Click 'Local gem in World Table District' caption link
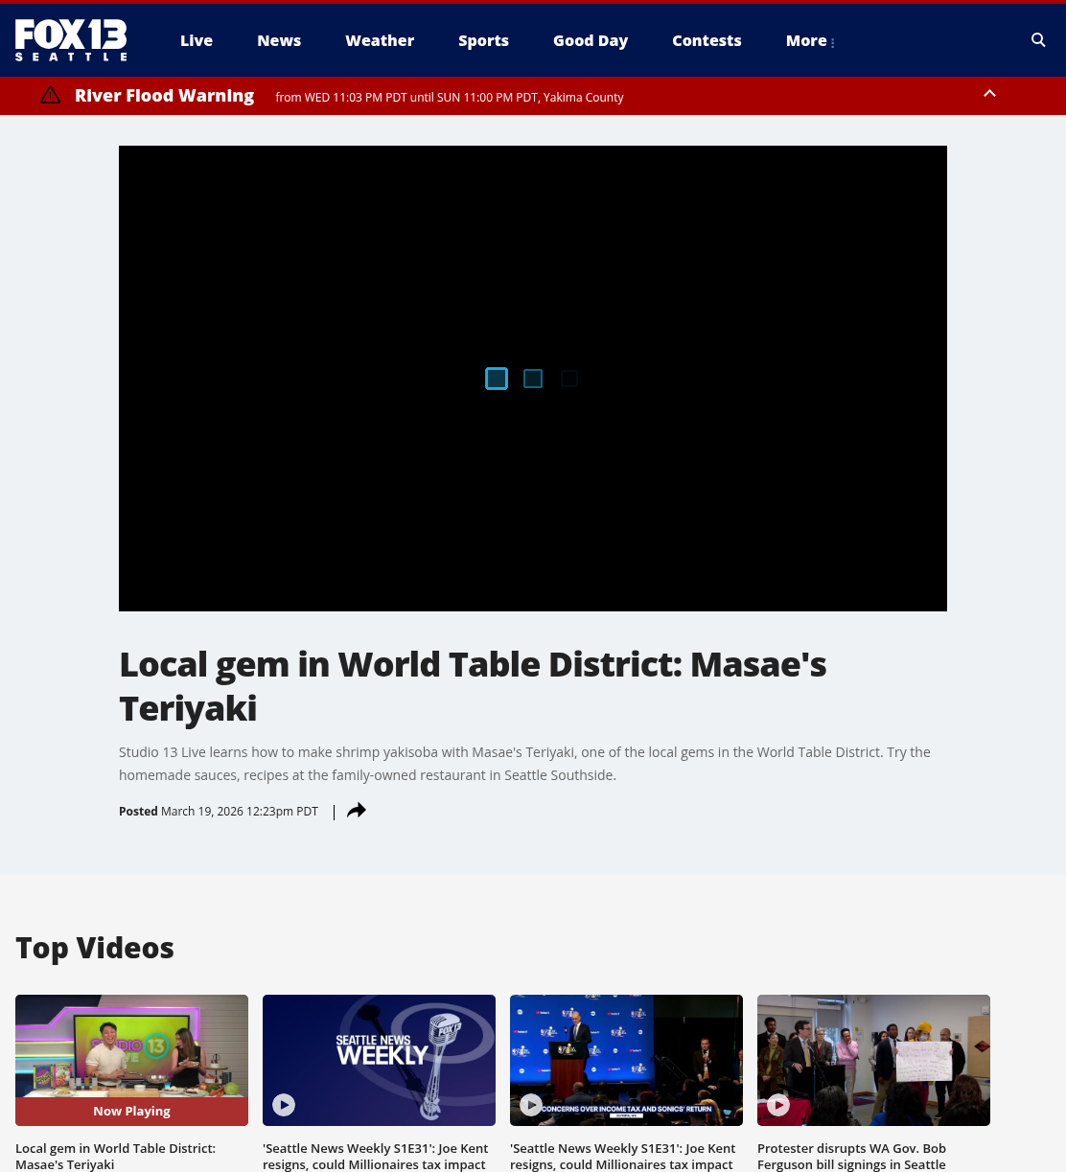The image size is (1066, 1172). tap(116, 1157)
